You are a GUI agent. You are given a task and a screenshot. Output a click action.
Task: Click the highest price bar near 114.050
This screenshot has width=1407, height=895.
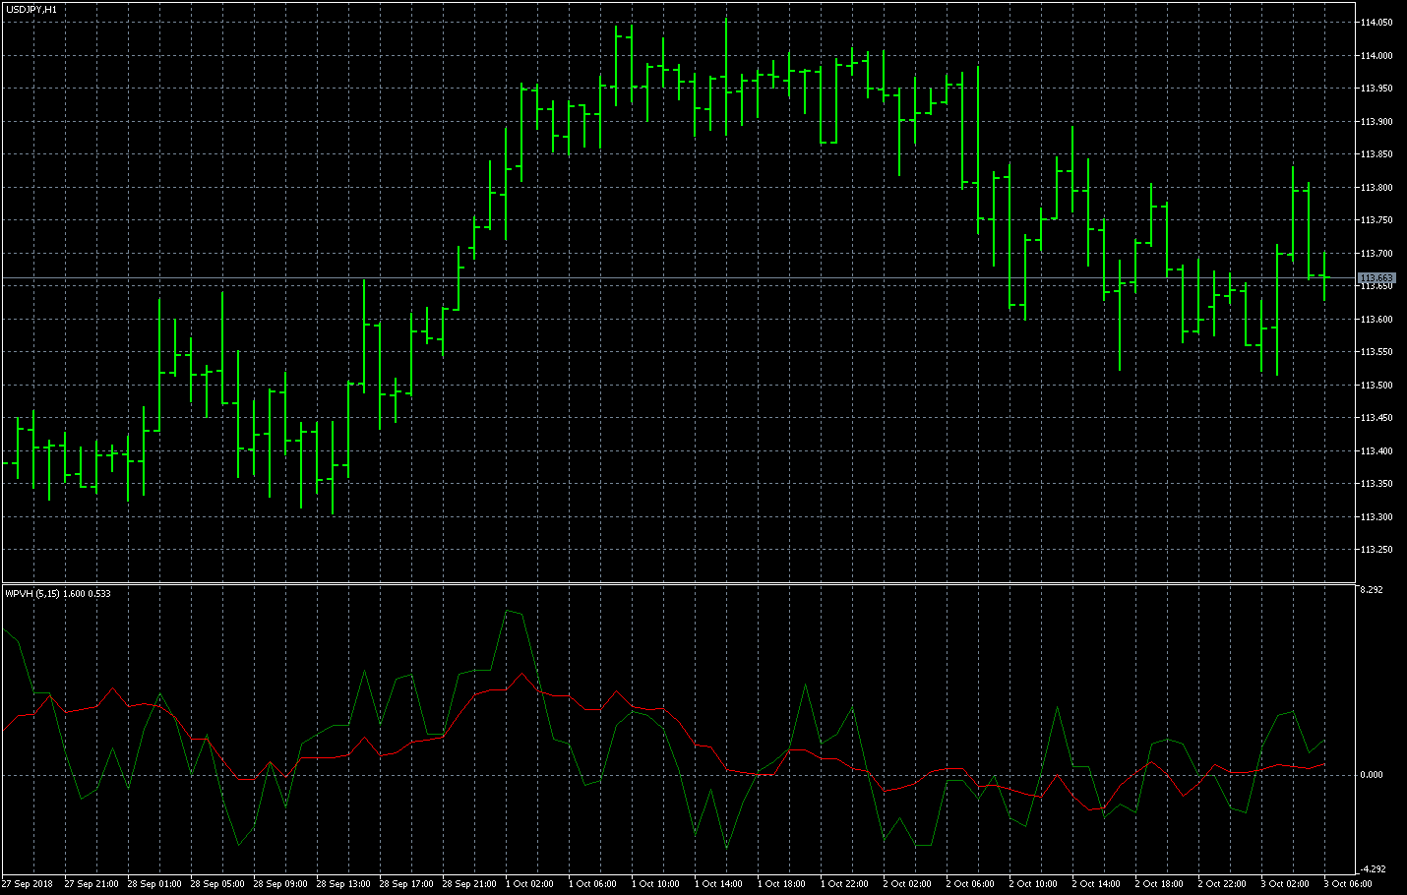[x=726, y=76]
